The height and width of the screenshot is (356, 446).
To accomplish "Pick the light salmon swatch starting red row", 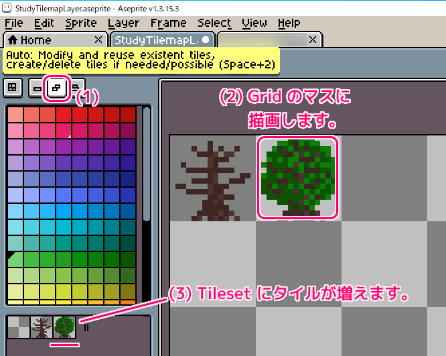I will pos(15,114).
